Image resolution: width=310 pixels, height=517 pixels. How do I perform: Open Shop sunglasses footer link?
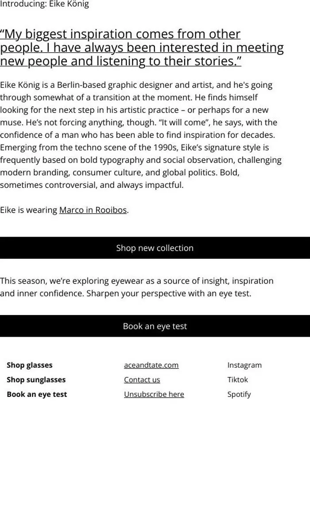tap(36, 380)
